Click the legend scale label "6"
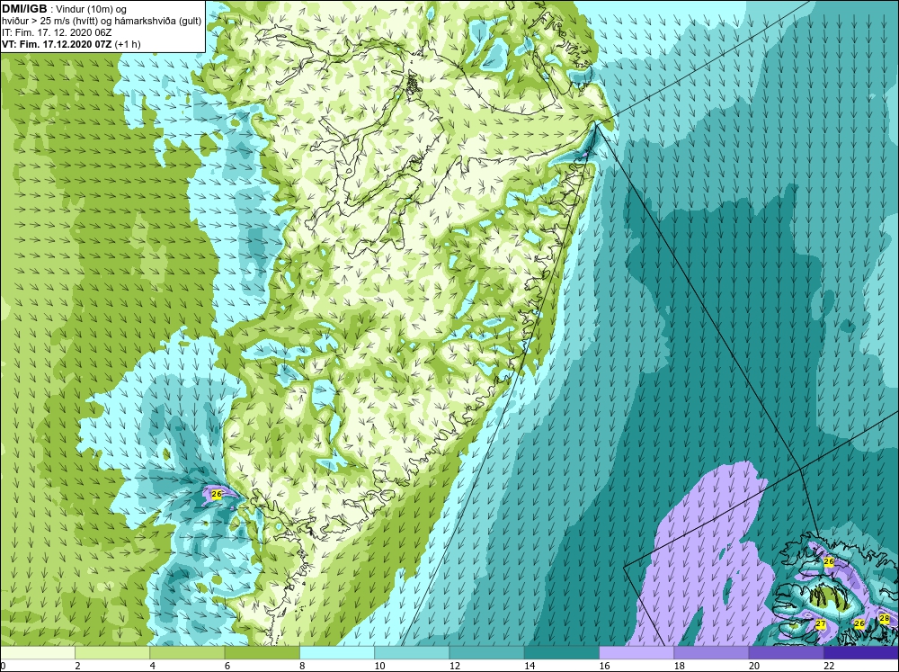This screenshot has width=899, height=672. 227,666
